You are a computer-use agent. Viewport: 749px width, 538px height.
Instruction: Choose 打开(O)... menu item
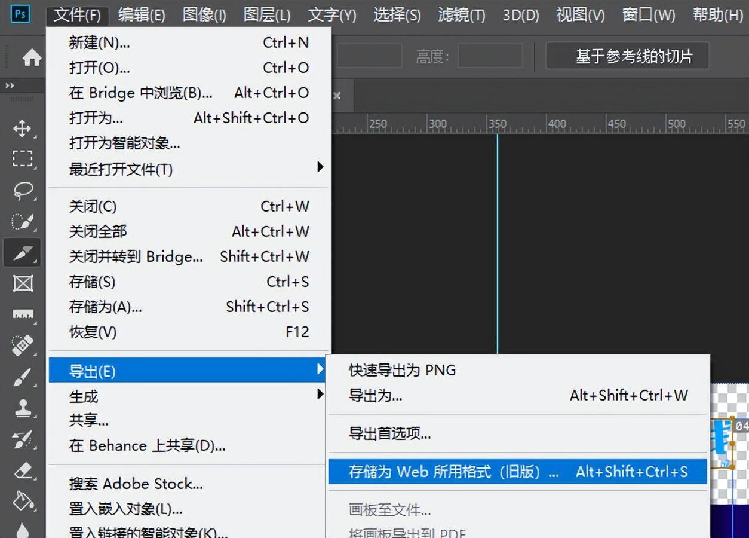[189, 68]
